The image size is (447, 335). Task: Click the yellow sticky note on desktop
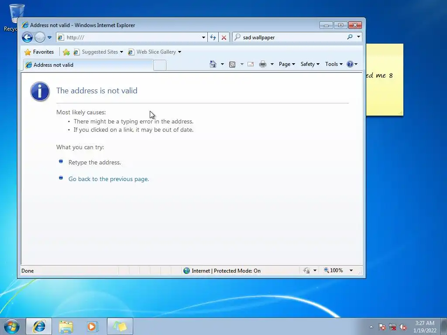click(x=385, y=80)
